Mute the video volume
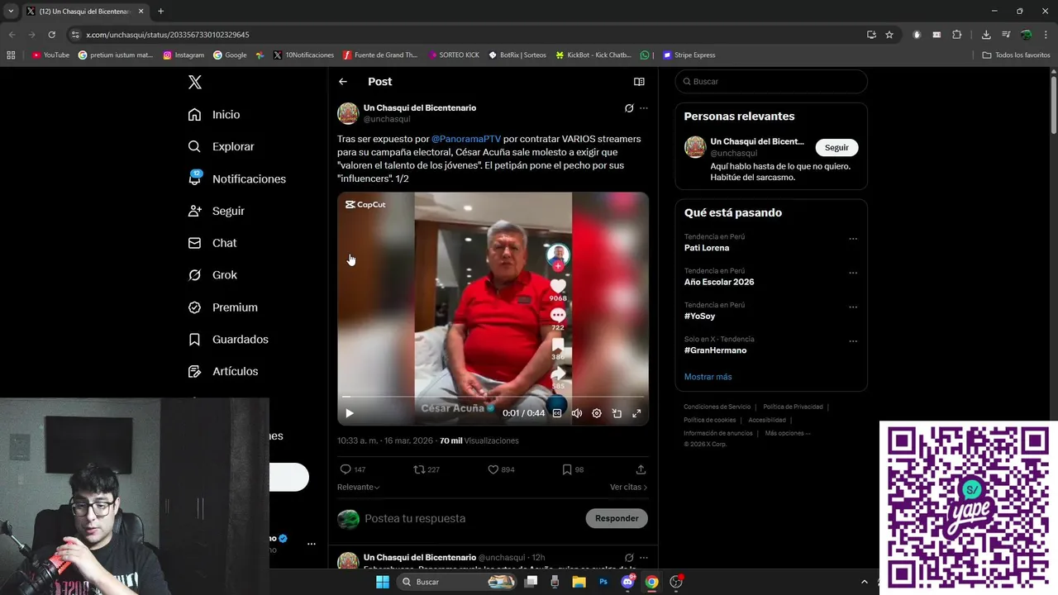This screenshot has height=595, width=1058. click(x=577, y=413)
